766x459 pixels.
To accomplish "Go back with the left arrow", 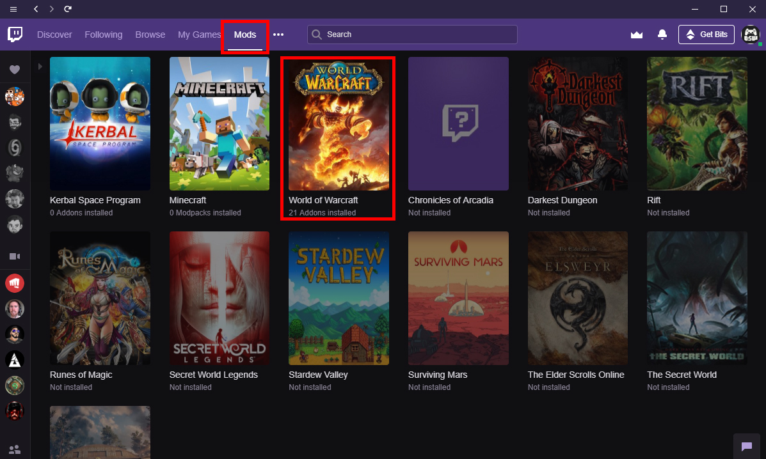I will click(x=36, y=9).
